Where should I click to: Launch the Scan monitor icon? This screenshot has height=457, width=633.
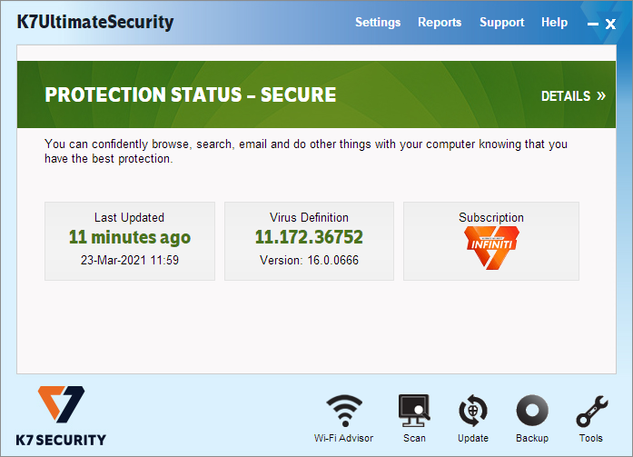tap(414, 411)
